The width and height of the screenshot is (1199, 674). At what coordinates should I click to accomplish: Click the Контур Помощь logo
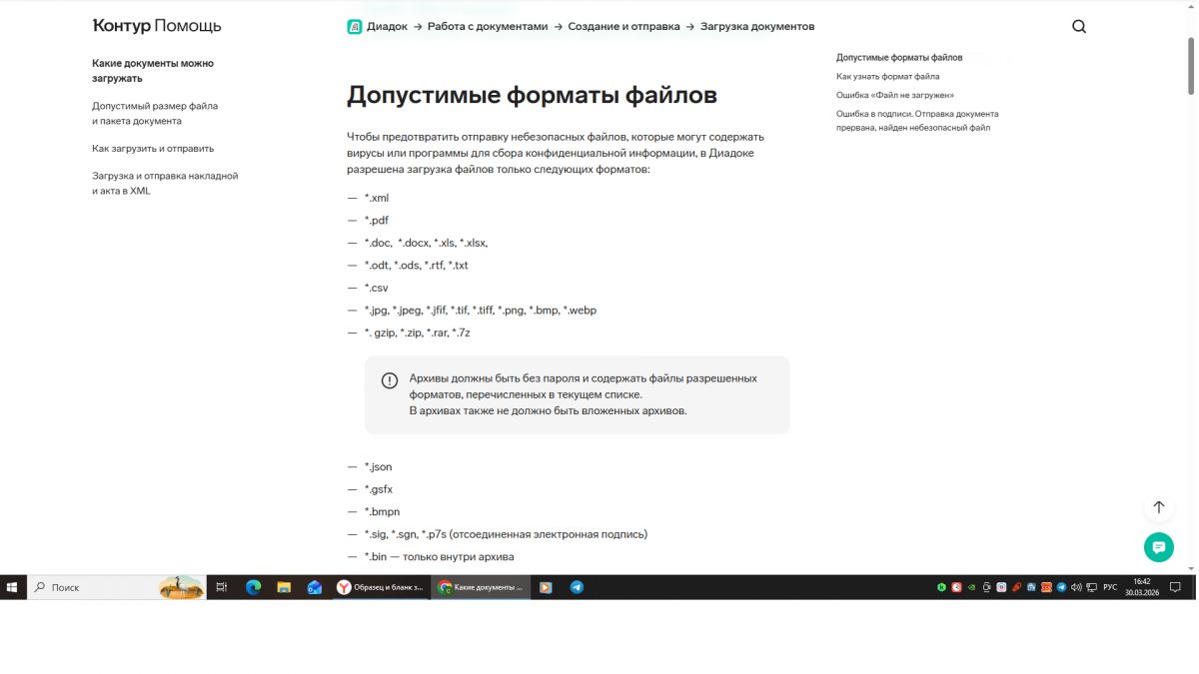[157, 26]
